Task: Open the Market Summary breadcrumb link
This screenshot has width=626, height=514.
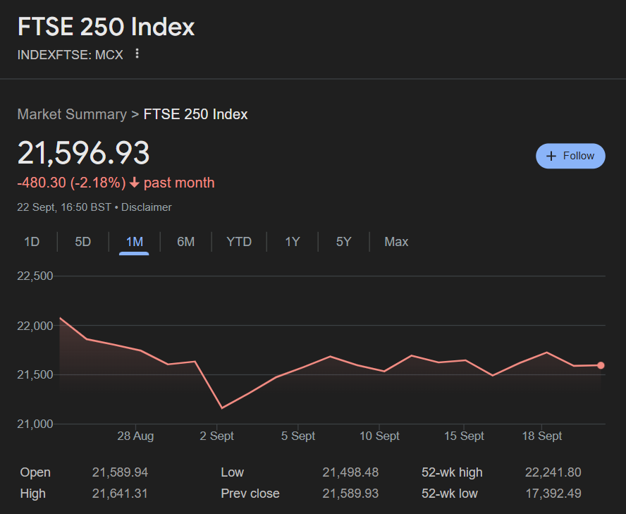Action: click(x=72, y=114)
